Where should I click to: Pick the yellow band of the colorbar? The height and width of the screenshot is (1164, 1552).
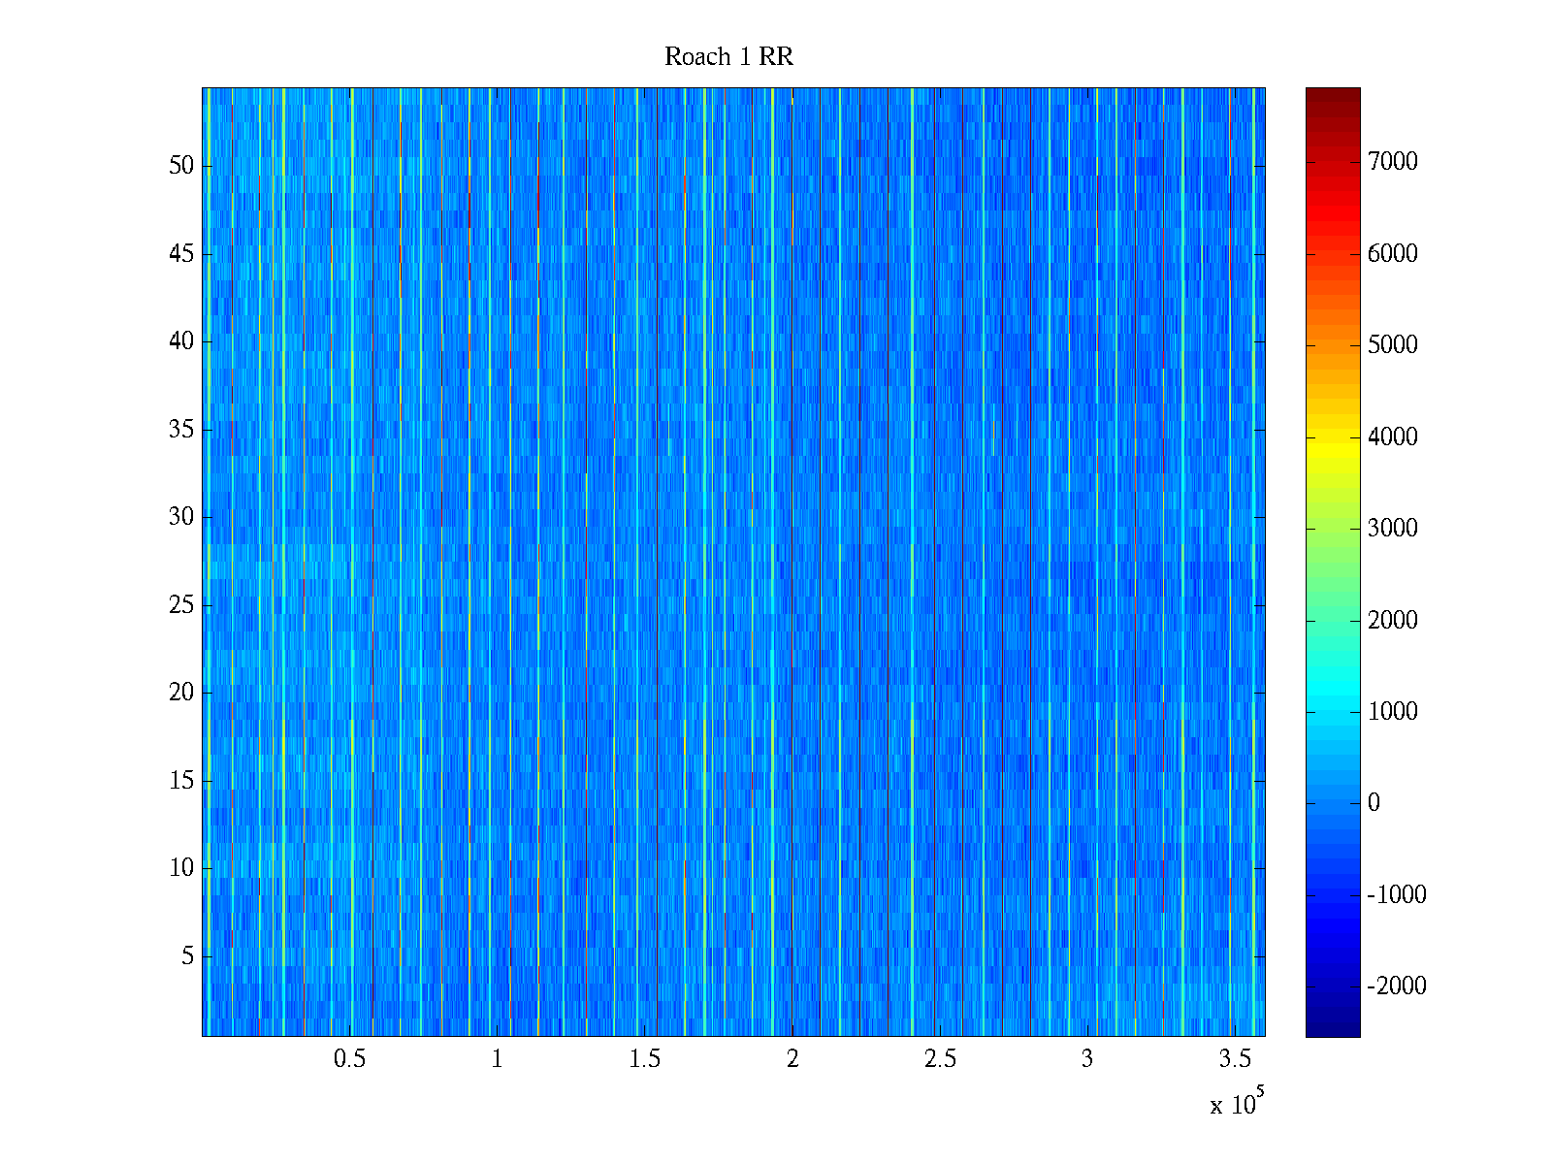point(1333,441)
